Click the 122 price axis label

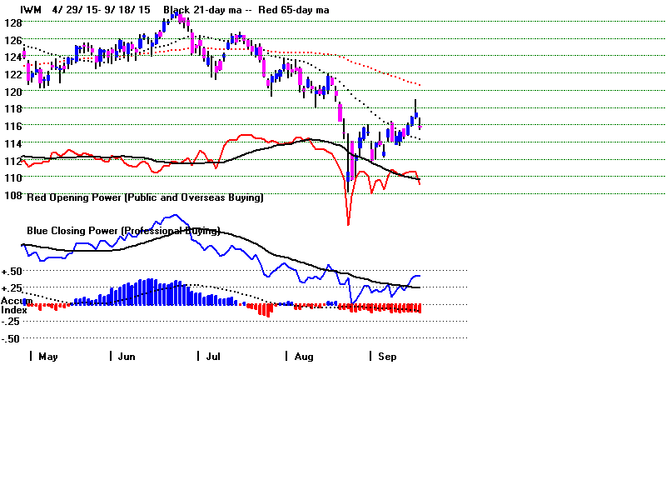[13, 74]
